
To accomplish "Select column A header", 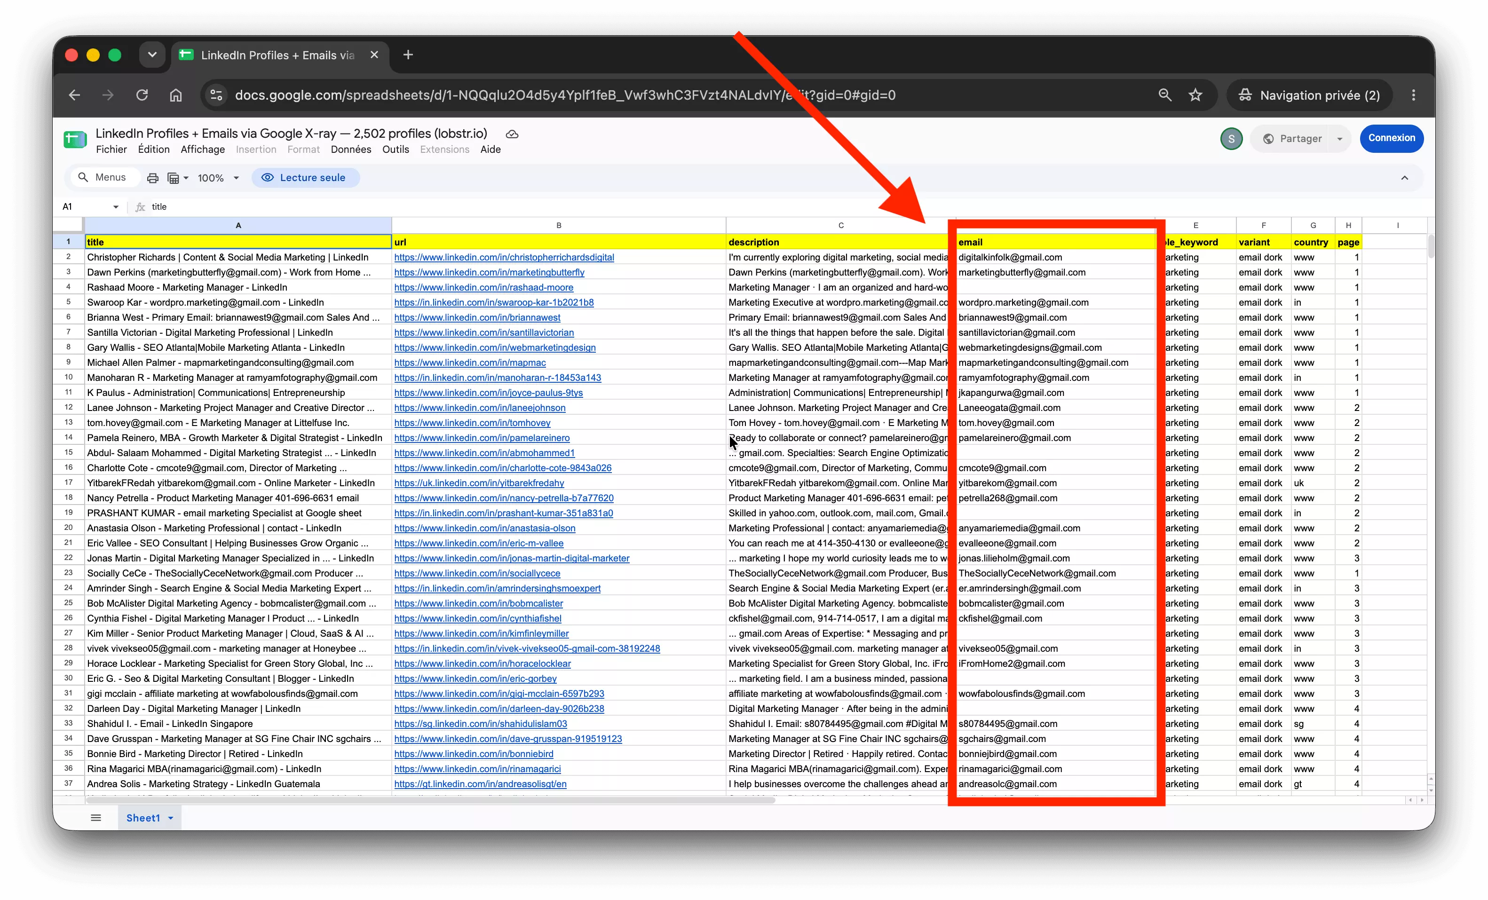I will [x=238, y=226].
